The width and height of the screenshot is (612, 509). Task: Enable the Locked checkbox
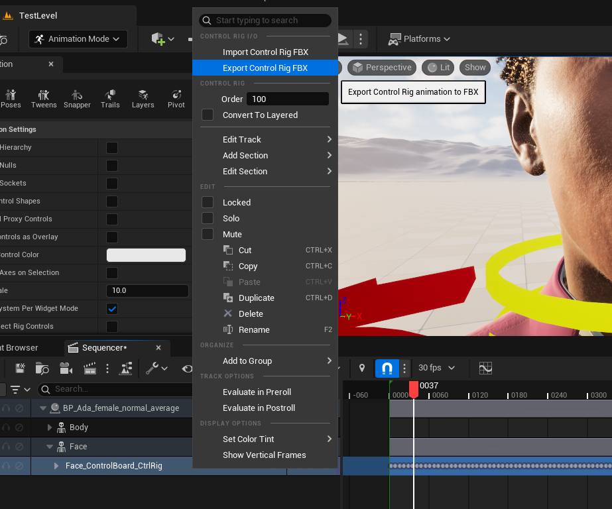(208, 202)
